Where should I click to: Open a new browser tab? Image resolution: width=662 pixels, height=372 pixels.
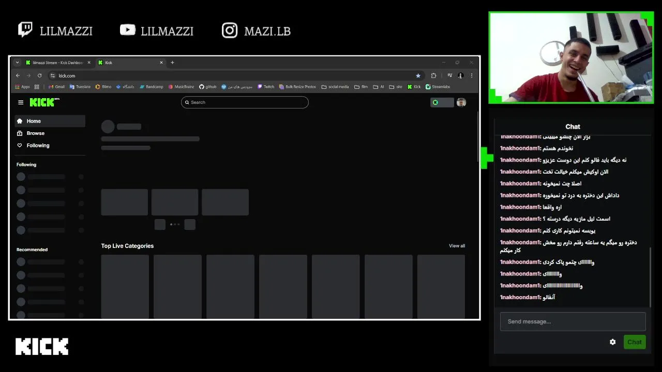[172, 63]
